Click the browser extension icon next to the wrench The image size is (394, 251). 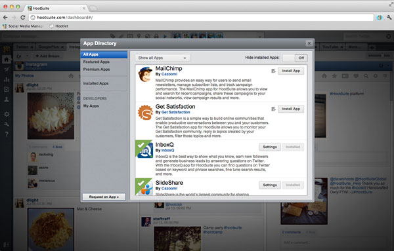coord(380,17)
